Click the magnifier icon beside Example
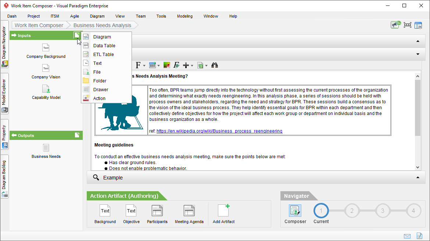The width and height of the screenshot is (430, 241). pyautogui.click(x=96, y=177)
